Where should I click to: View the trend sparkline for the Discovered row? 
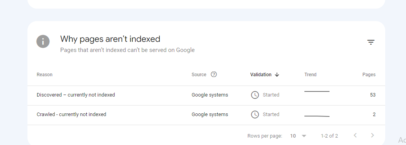point(317,91)
